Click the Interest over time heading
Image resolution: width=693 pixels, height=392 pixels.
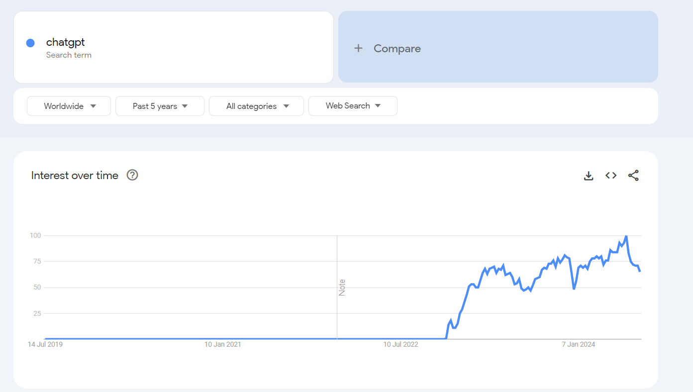tap(75, 175)
